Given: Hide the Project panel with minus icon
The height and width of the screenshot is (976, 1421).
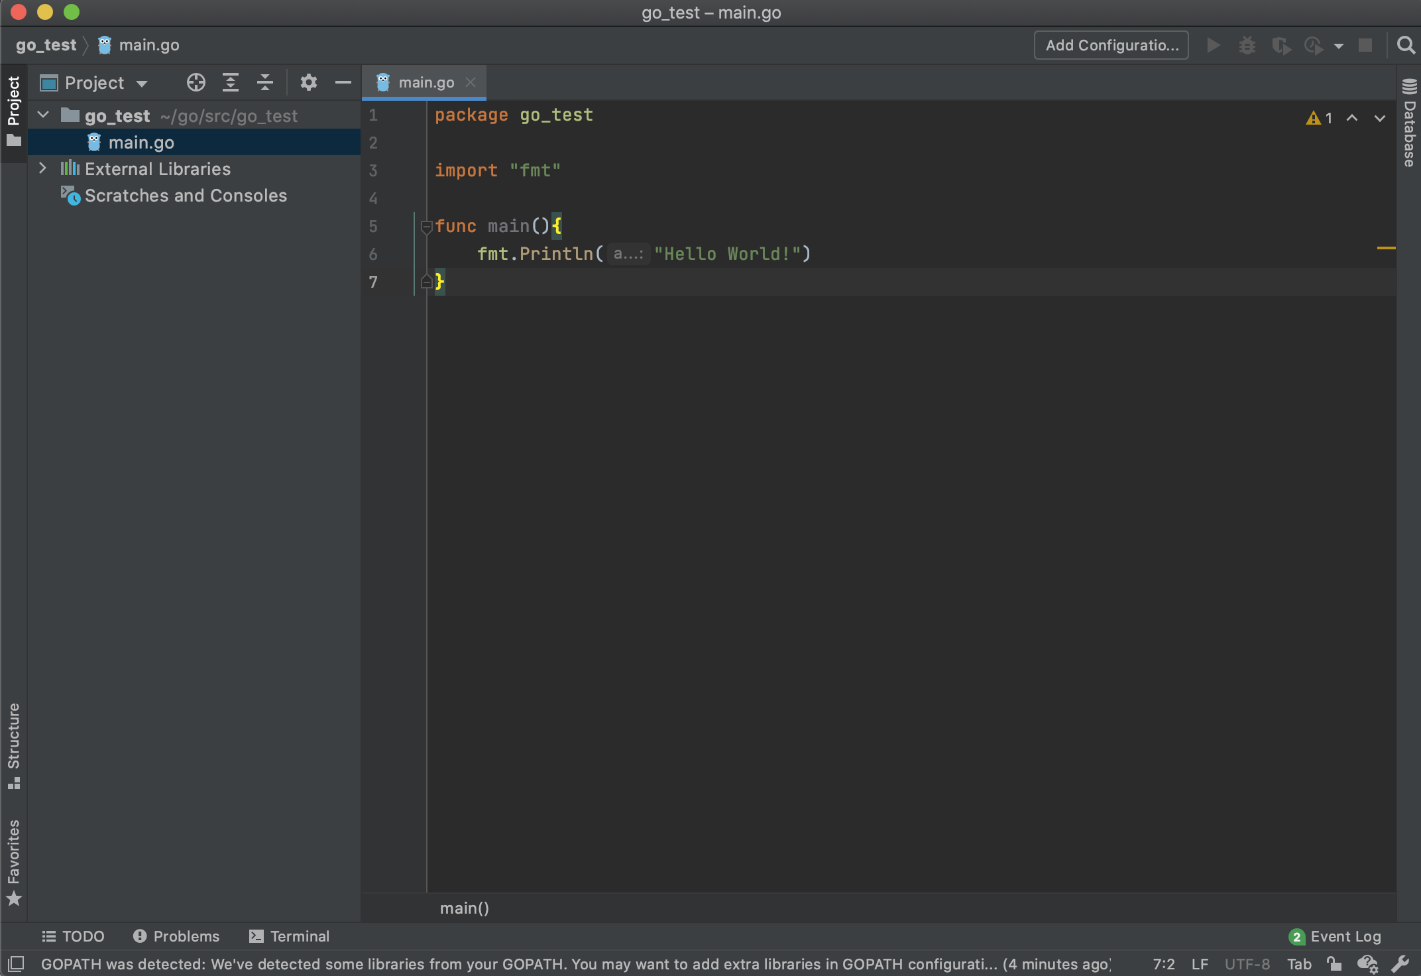Looking at the screenshot, I should pos(343,82).
